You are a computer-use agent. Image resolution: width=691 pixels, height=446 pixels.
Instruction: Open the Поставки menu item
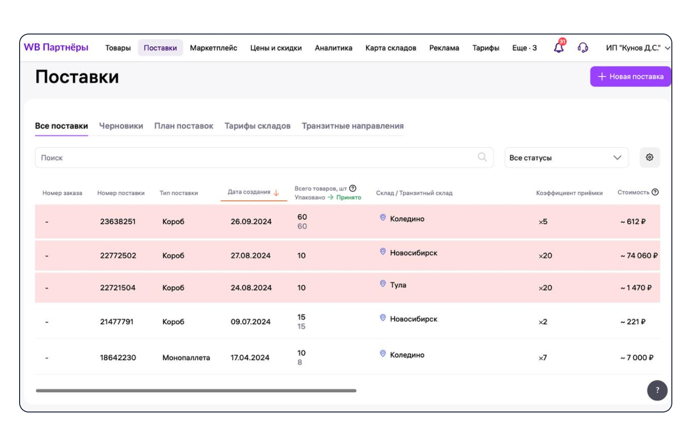coord(160,48)
